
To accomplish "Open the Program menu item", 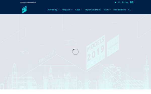I will pyautogui.click(x=66, y=10).
